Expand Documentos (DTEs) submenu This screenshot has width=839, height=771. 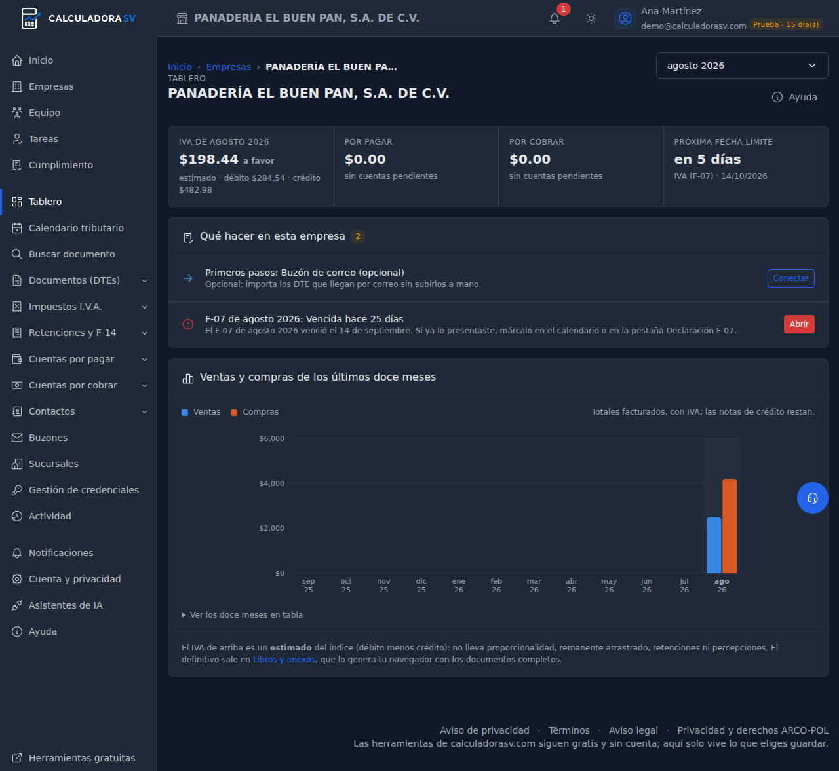click(x=144, y=280)
